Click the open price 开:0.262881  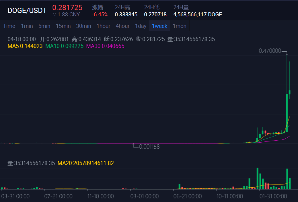point(54,39)
